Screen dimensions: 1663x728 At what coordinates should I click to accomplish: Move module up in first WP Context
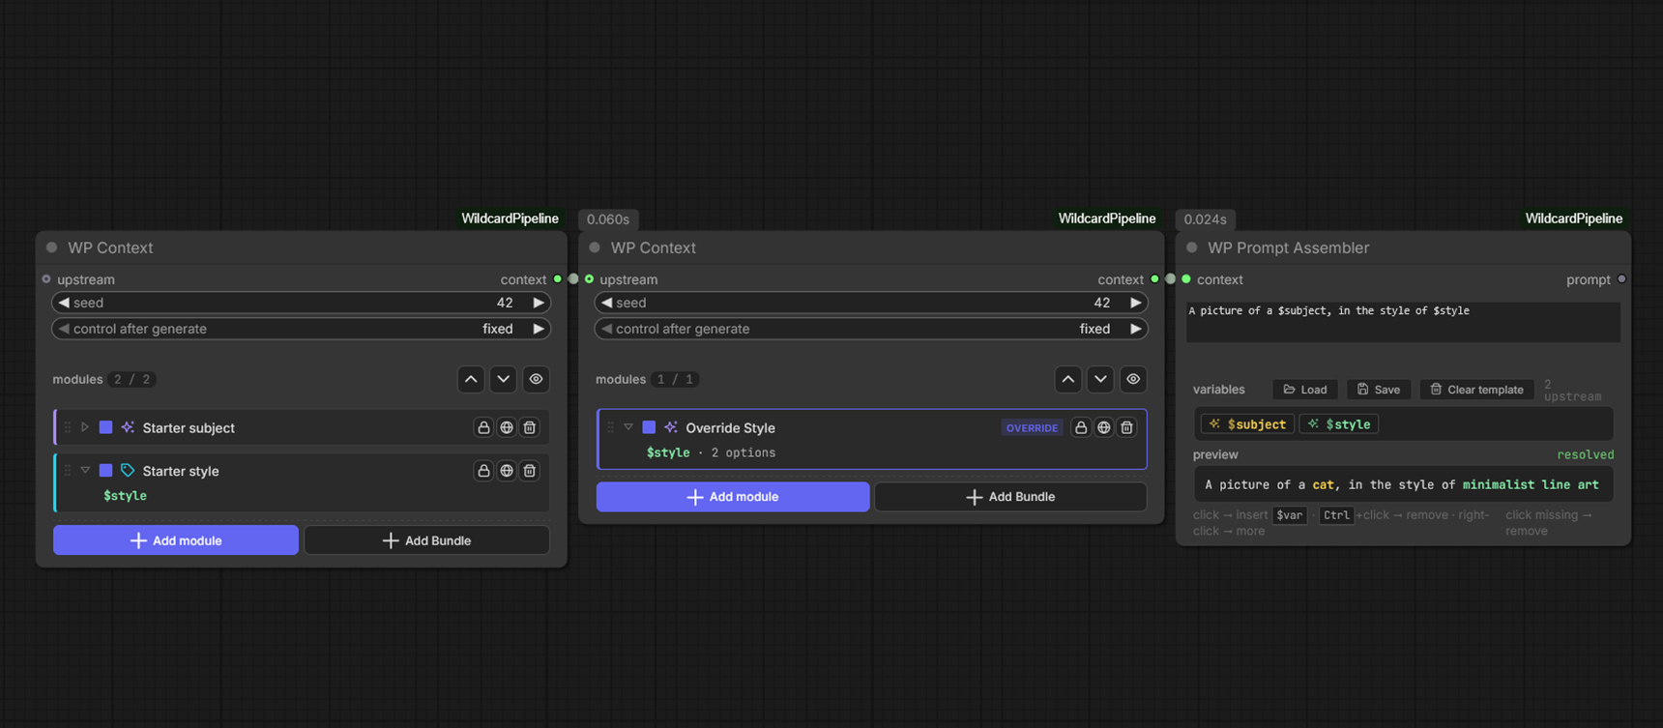click(x=471, y=379)
